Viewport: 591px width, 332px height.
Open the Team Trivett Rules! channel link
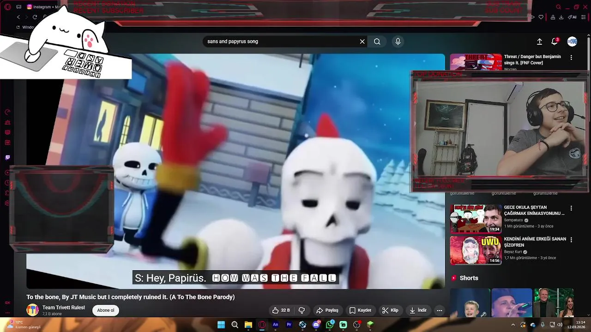(x=64, y=308)
